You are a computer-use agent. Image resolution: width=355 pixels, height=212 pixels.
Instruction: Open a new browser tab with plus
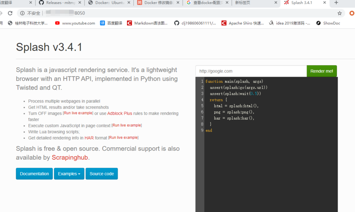click(x=336, y=3)
